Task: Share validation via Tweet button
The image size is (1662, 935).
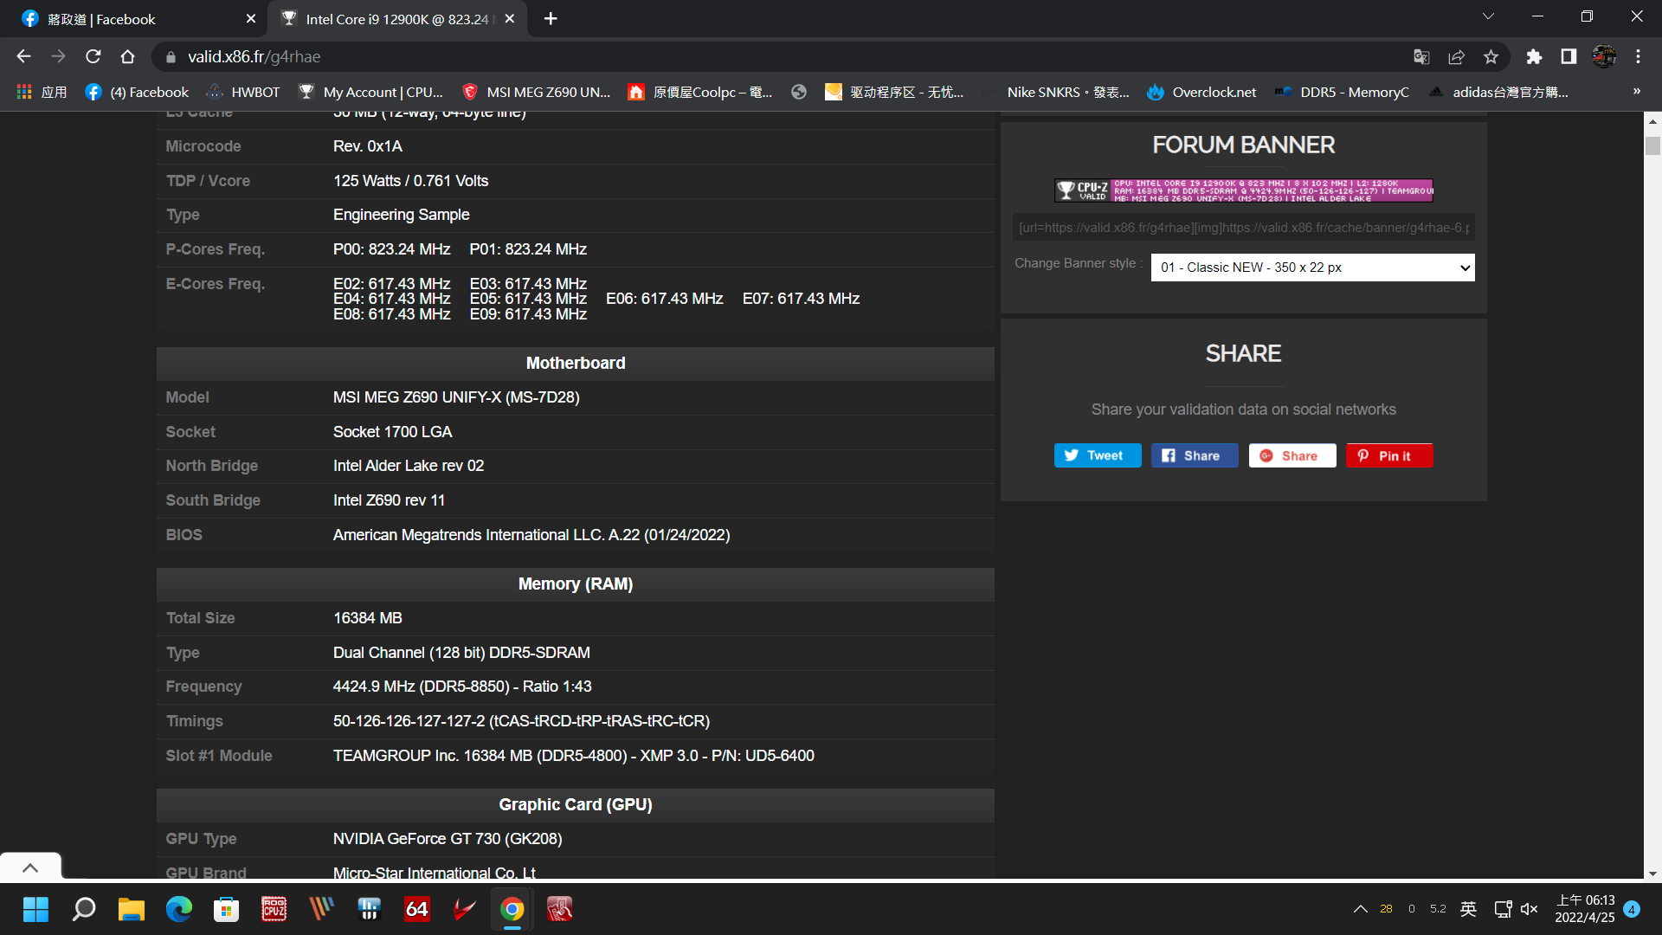Action: [1098, 455]
